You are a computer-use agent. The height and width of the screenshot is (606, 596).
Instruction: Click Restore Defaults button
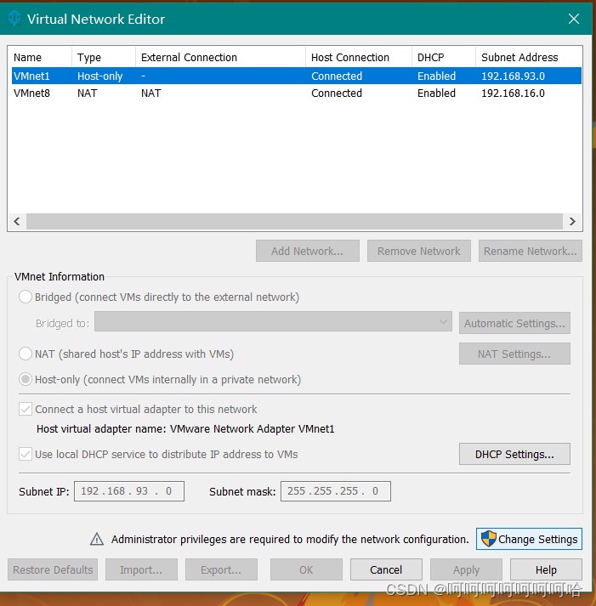(x=53, y=569)
